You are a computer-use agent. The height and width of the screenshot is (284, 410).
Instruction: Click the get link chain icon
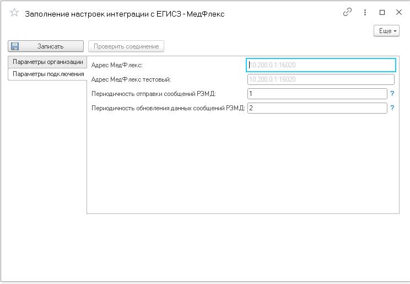(347, 12)
